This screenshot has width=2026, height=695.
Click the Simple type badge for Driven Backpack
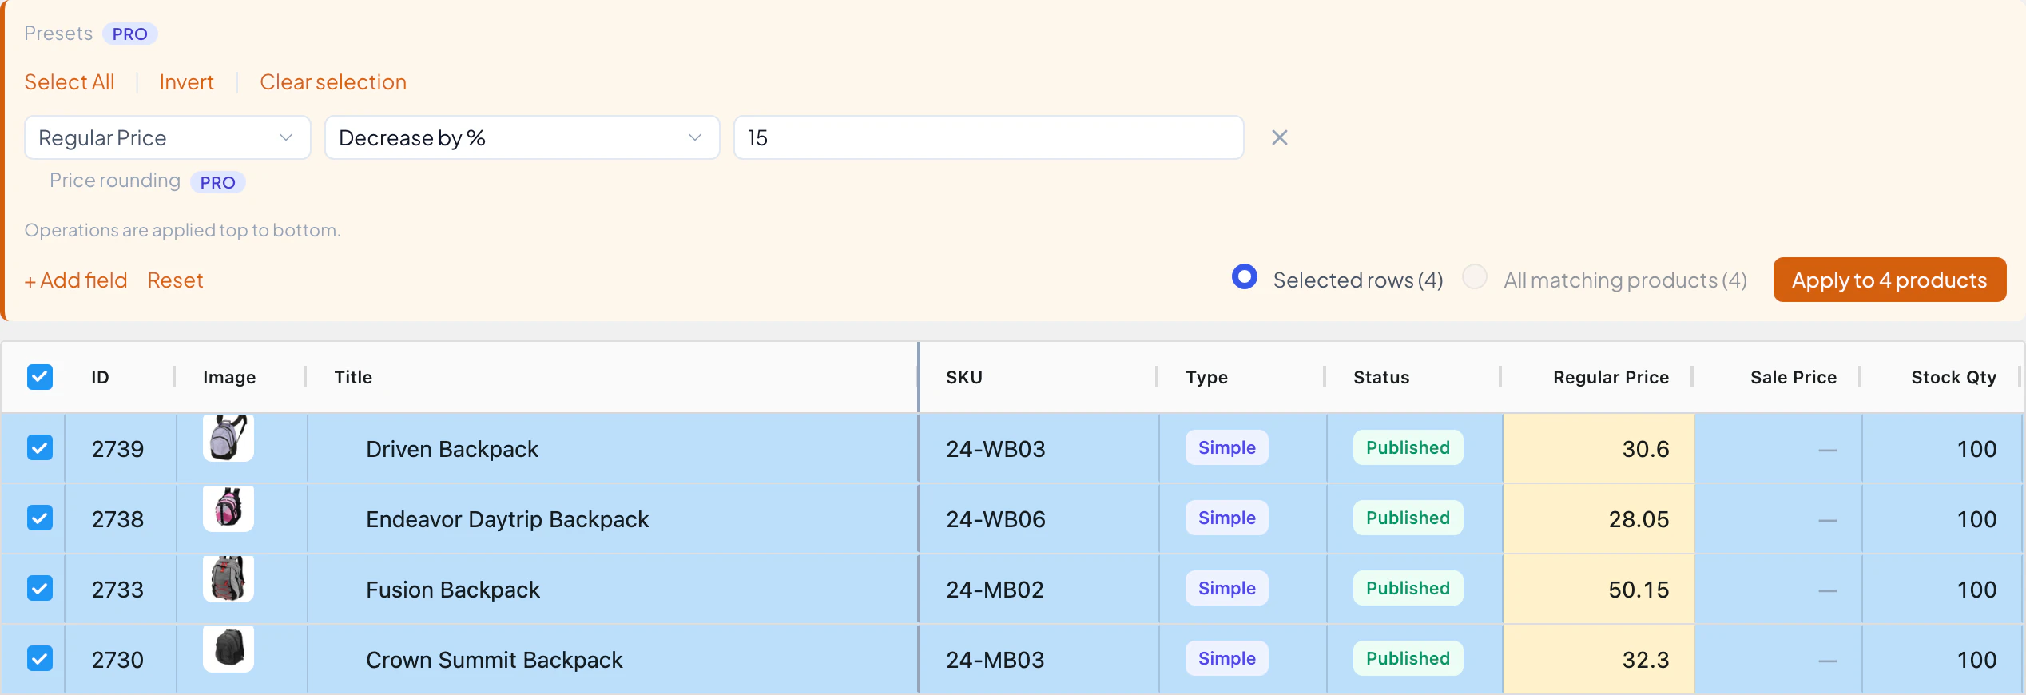(x=1226, y=447)
